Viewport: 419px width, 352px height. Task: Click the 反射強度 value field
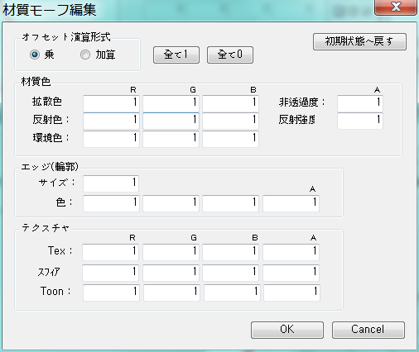[360, 121]
